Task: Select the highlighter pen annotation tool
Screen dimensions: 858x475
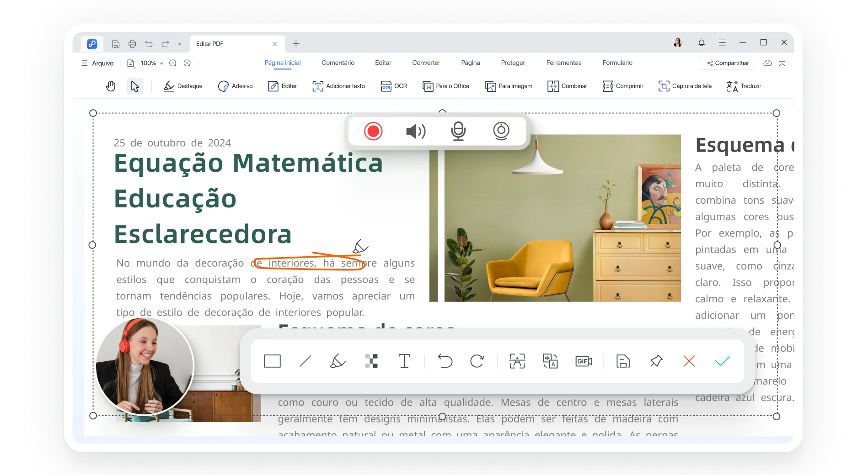Action: pos(338,361)
